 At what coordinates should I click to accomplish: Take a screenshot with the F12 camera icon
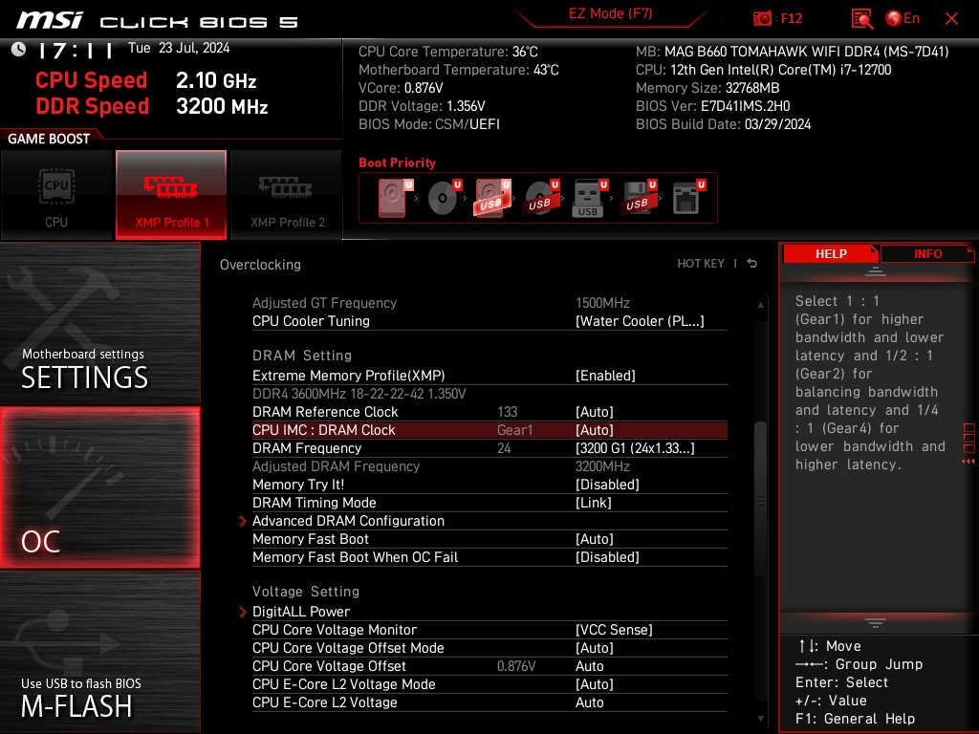tap(762, 18)
